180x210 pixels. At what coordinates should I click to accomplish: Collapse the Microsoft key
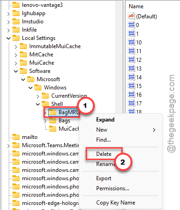[23, 79]
